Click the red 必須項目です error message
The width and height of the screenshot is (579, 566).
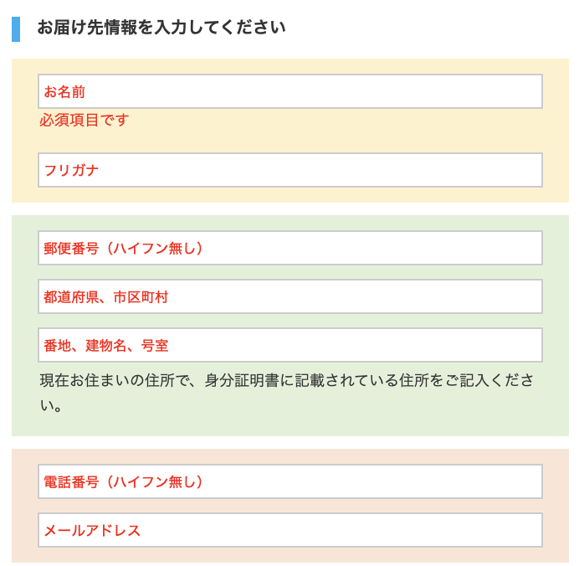click(x=85, y=120)
